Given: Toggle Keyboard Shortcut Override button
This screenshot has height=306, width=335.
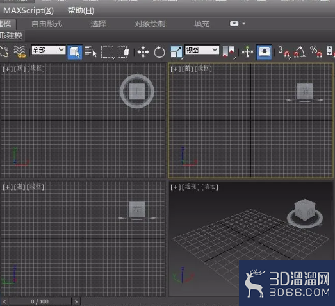Looking at the screenshot, I should 265,52.
